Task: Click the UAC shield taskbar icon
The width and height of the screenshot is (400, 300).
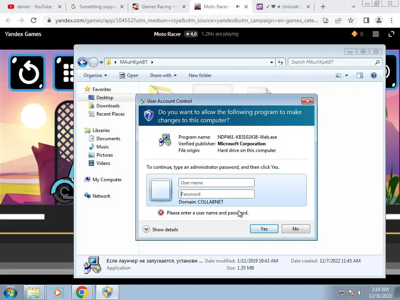Action: pyautogui.click(x=107, y=292)
